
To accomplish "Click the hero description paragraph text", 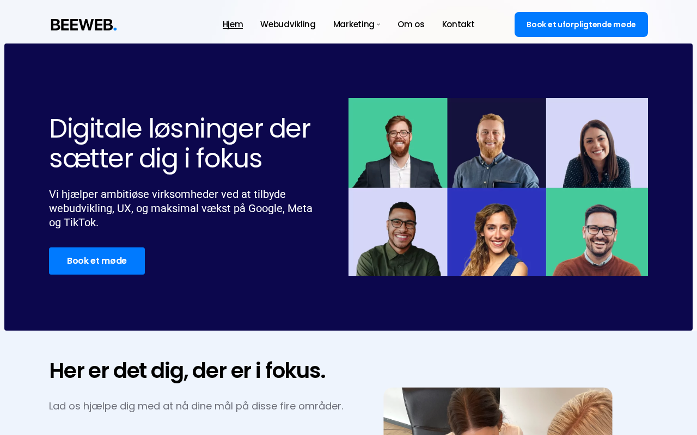I will [181, 208].
